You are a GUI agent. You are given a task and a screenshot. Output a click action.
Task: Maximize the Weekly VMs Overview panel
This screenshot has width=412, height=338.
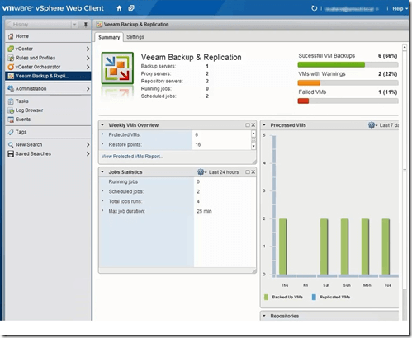coord(248,125)
